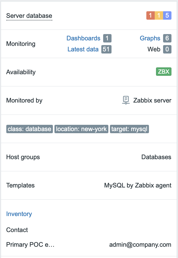Select the location: new-york tag
Image resolution: width=178 pixels, height=258 pixels.
click(81, 129)
